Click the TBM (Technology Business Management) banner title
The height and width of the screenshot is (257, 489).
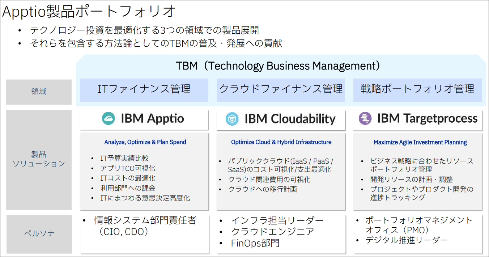pyautogui.click(x=278, y=66)
